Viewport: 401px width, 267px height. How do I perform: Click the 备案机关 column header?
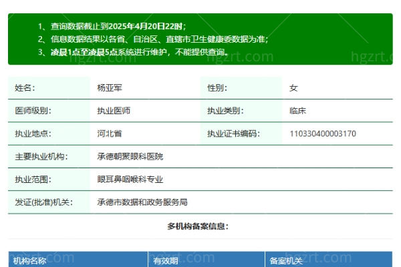(x=285, y=260)
